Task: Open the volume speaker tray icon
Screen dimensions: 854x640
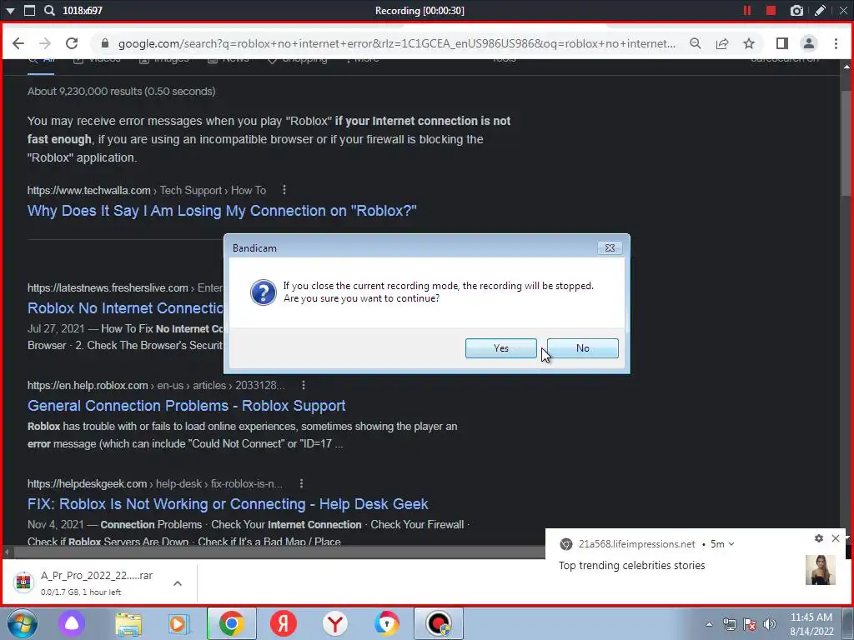Action: 770,624
